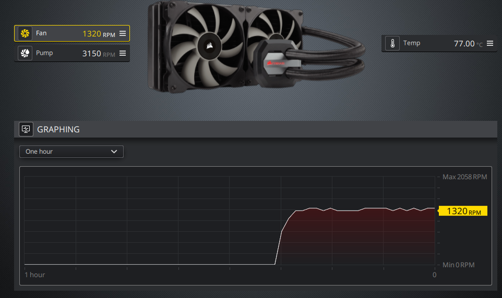This screenshot has width=502, height=298.
Task: Open the Temp options hamburger menu
Action: click(x=490, y=43)
